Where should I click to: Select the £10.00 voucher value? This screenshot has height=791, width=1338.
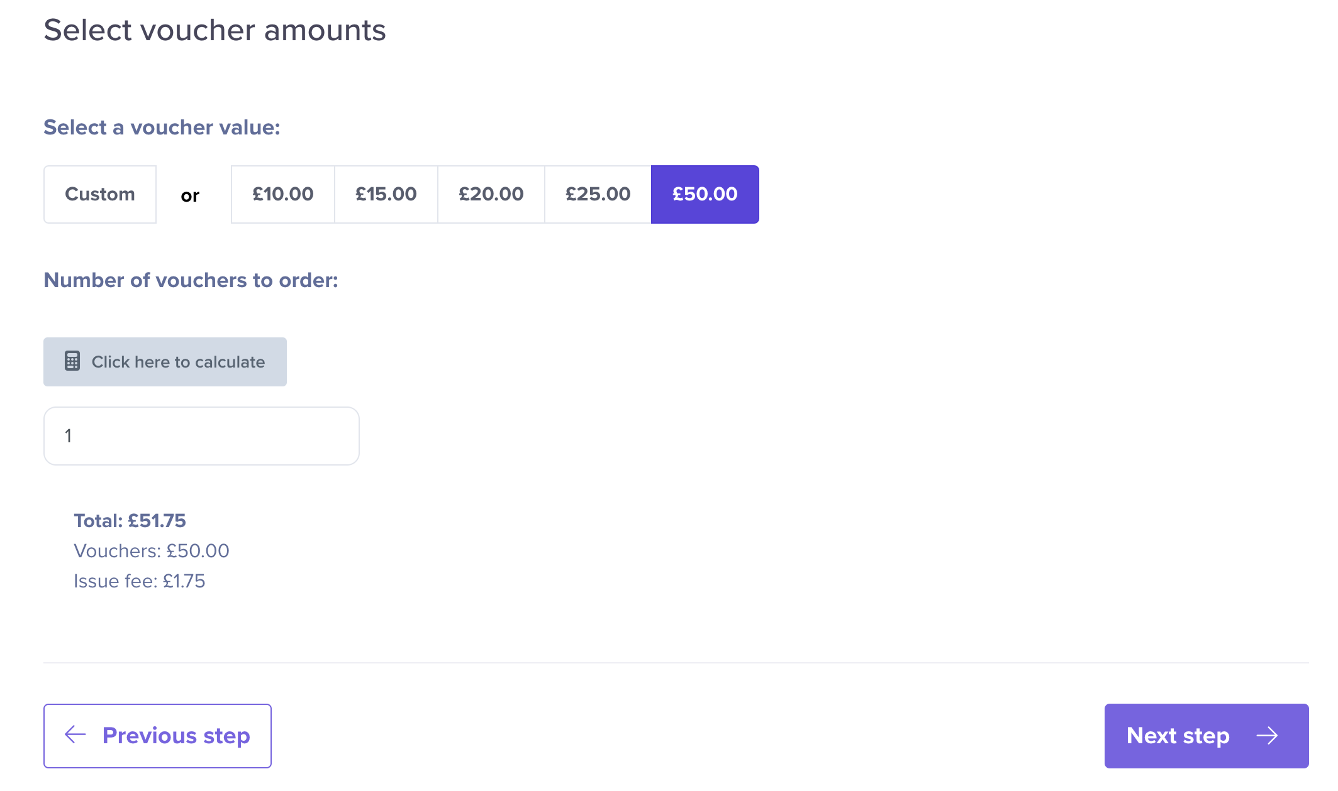click(x=282, y=194)
